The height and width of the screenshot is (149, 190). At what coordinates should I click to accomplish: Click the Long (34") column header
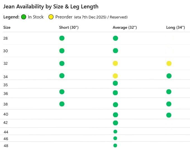coord(175,27)
